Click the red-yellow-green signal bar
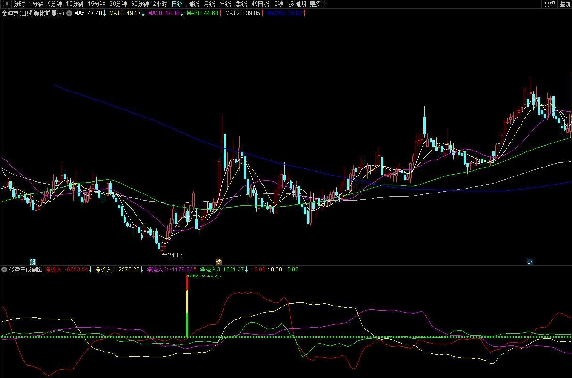572x378 pixels. [x=187, y=307]
